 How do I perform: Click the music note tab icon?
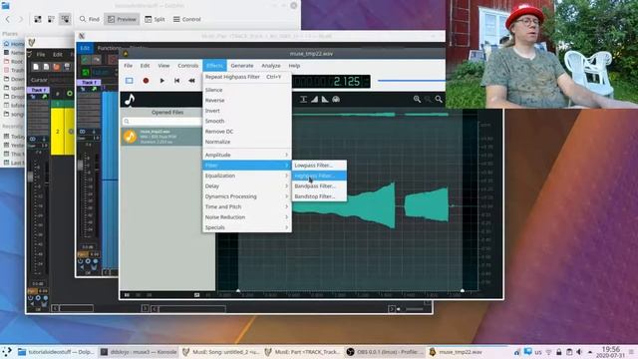tap(130, 100)
